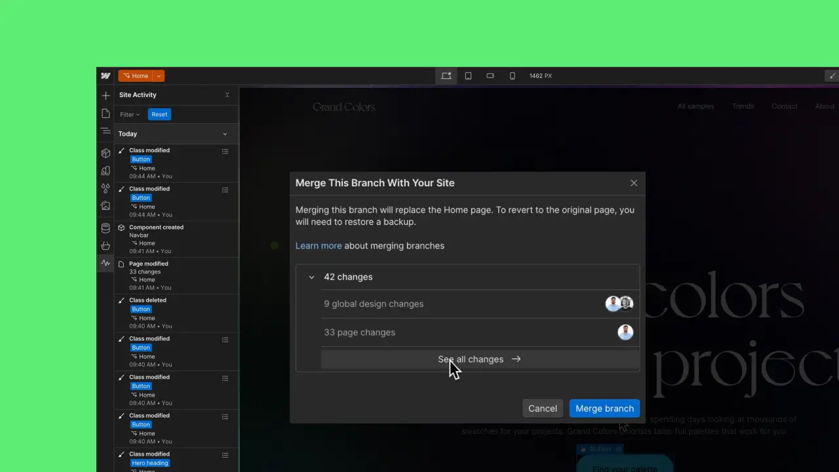This screenshot has width=839, height=472.
Task: Click Learn more about merging branches
Action: (319, 245)
